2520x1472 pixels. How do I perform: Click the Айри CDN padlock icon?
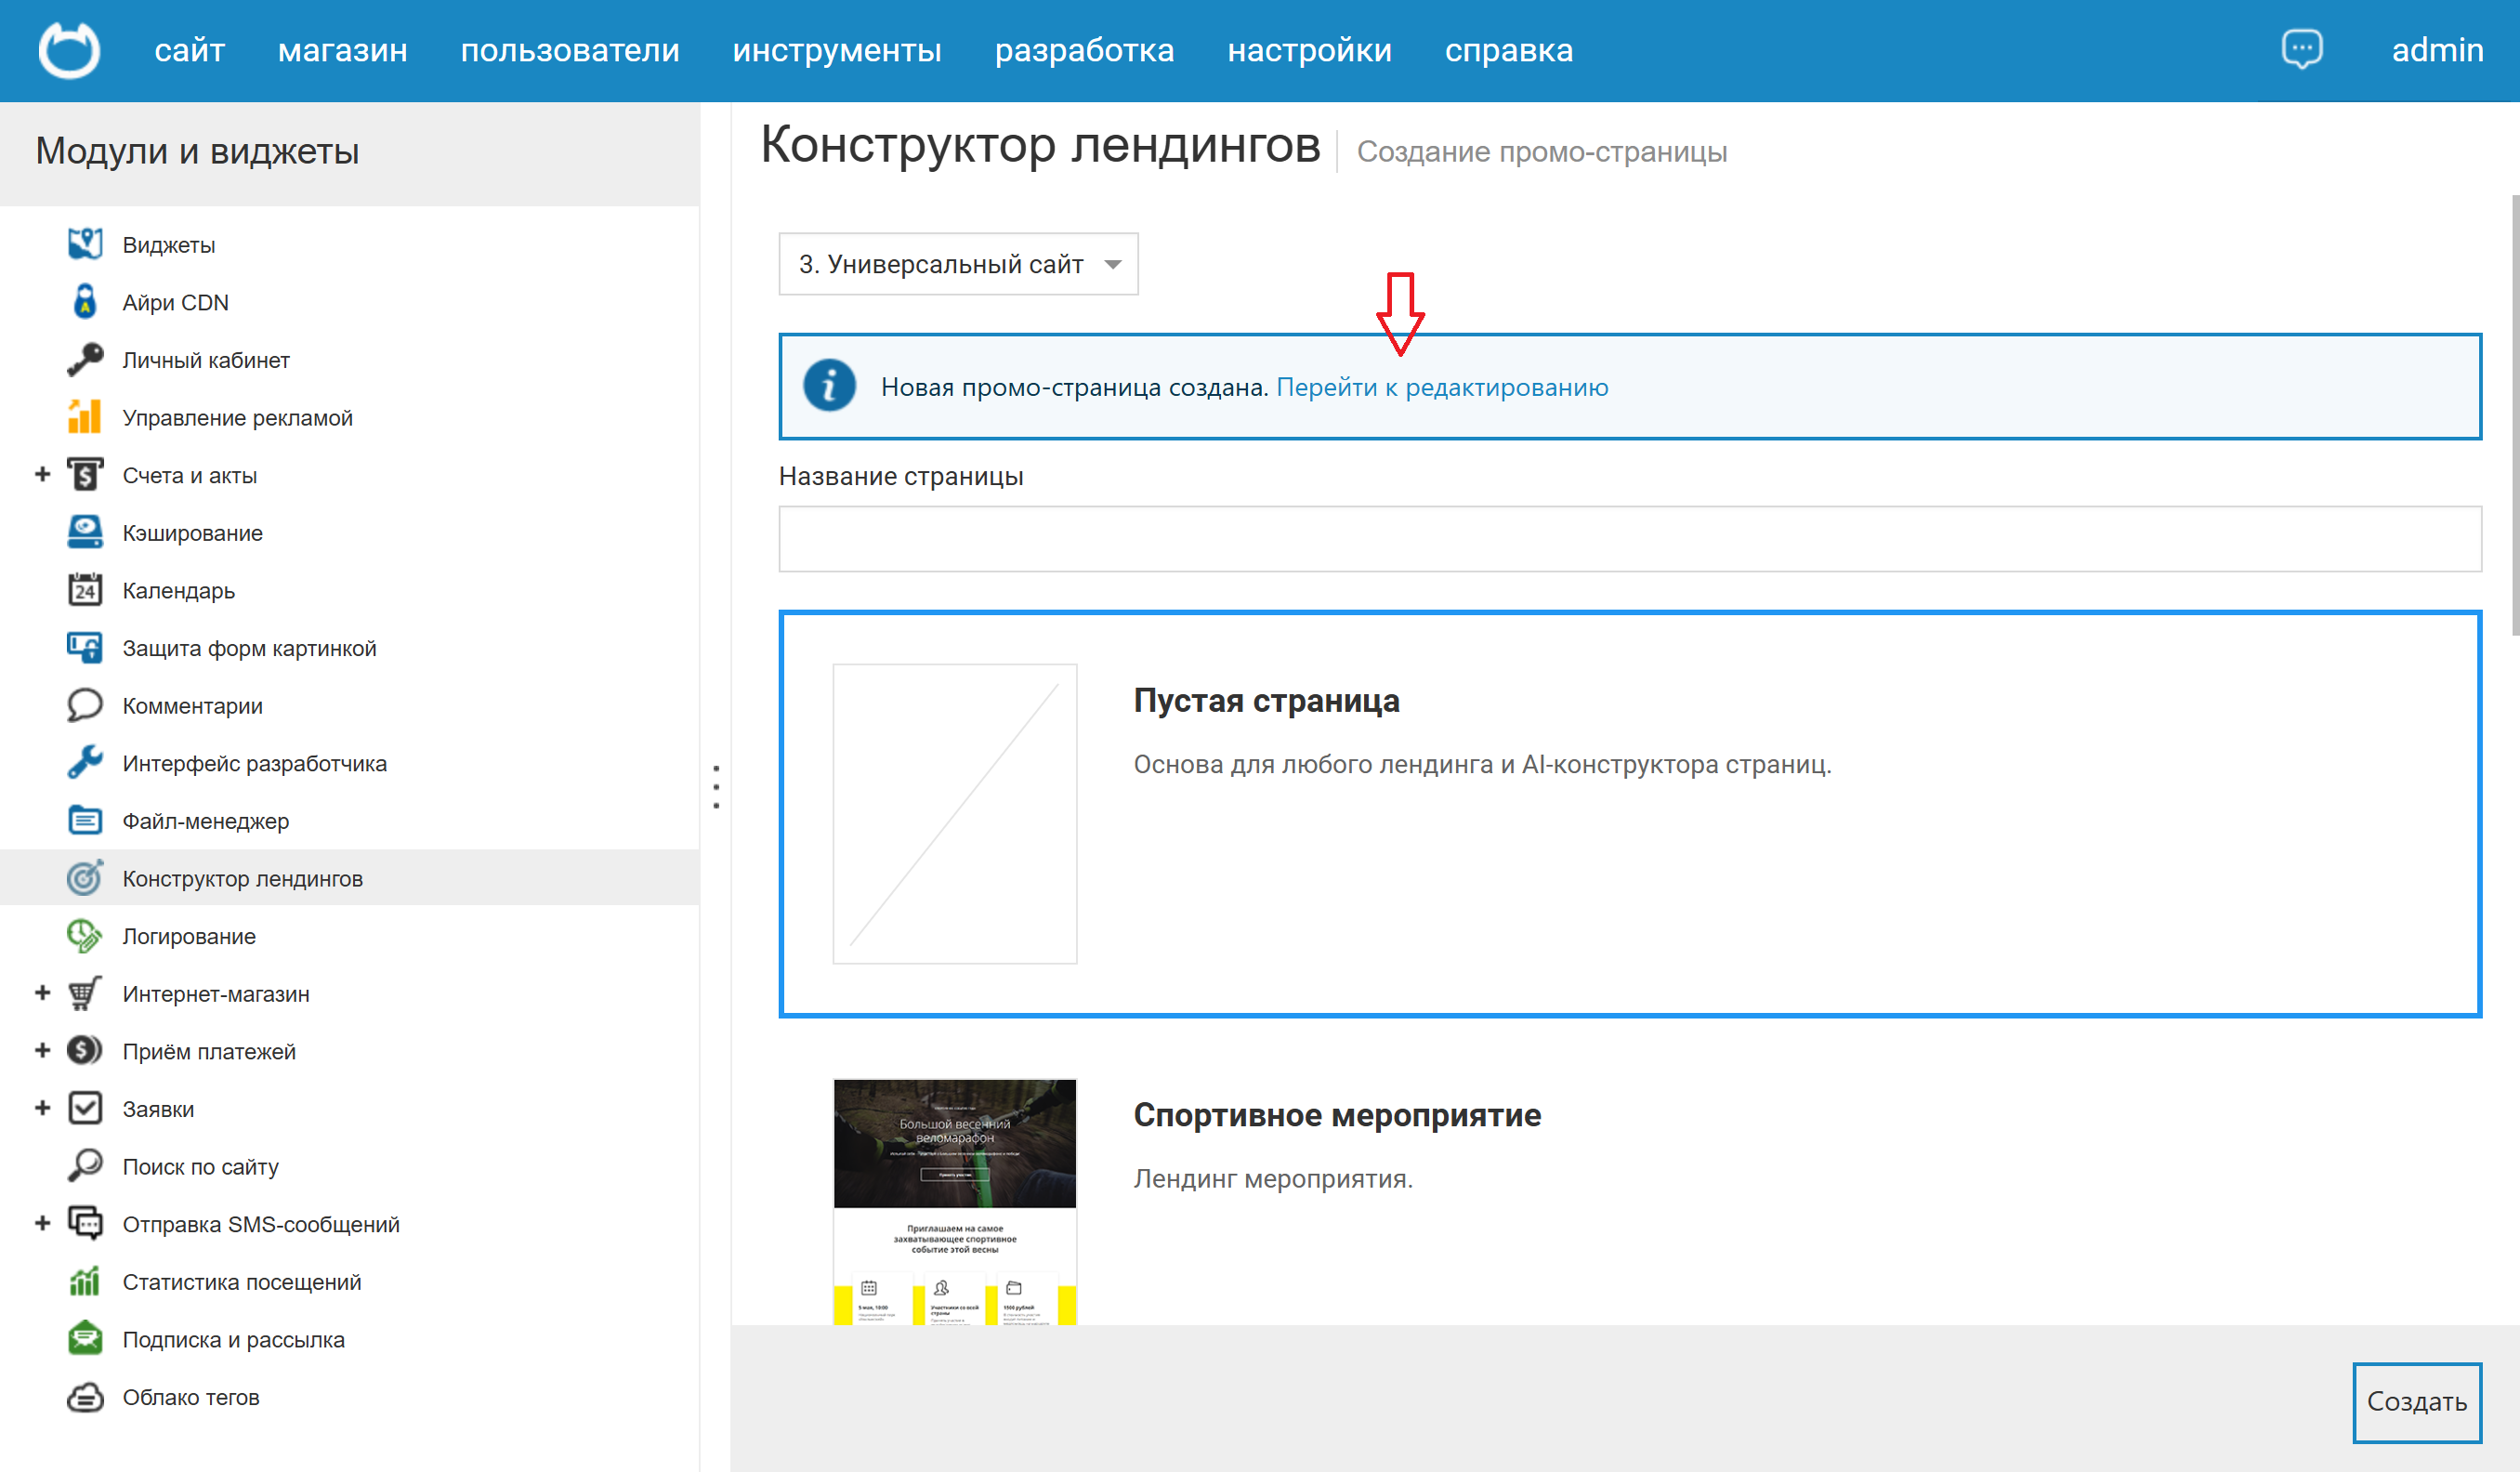[85, 302]
